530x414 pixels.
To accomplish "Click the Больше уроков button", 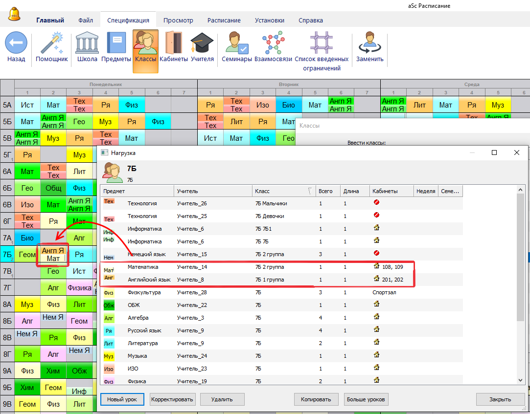I will pos(366,399).
